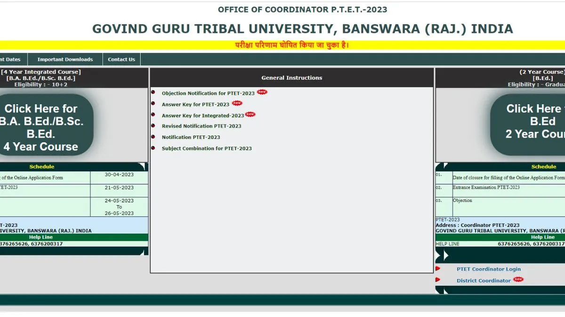Click the B.A. B.Ed./B.Sc. B.Ed. 4 Year Course button

pos(42,127)
